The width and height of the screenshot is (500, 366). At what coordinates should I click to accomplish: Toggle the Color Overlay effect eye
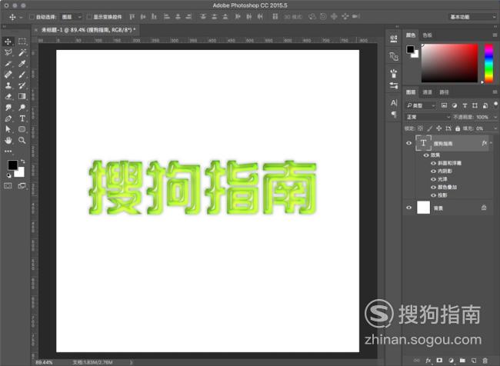433,187
